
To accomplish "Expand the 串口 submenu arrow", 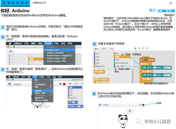I will click(x=51, y=80).
